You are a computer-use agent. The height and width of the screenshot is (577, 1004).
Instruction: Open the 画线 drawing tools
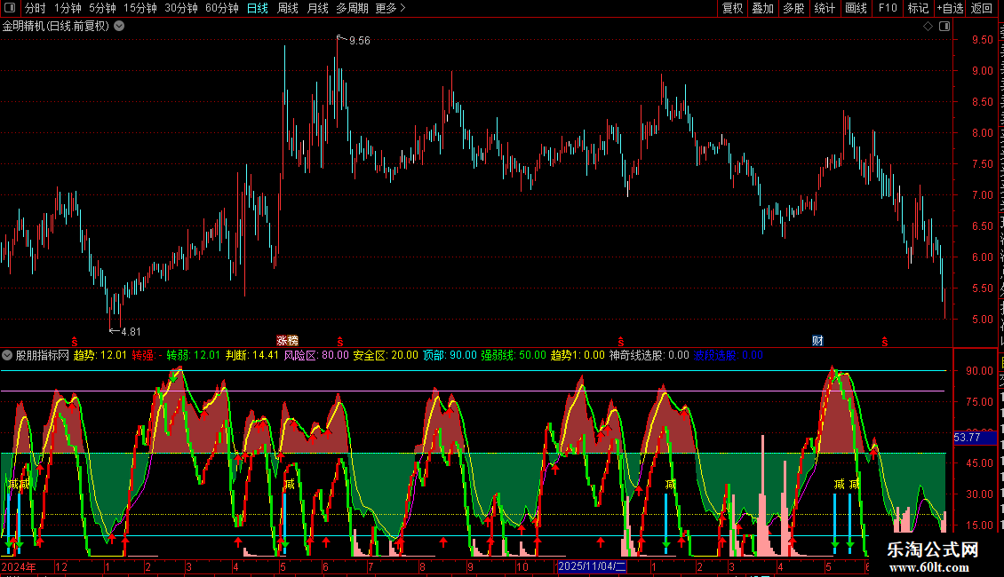tap(857, 8)
